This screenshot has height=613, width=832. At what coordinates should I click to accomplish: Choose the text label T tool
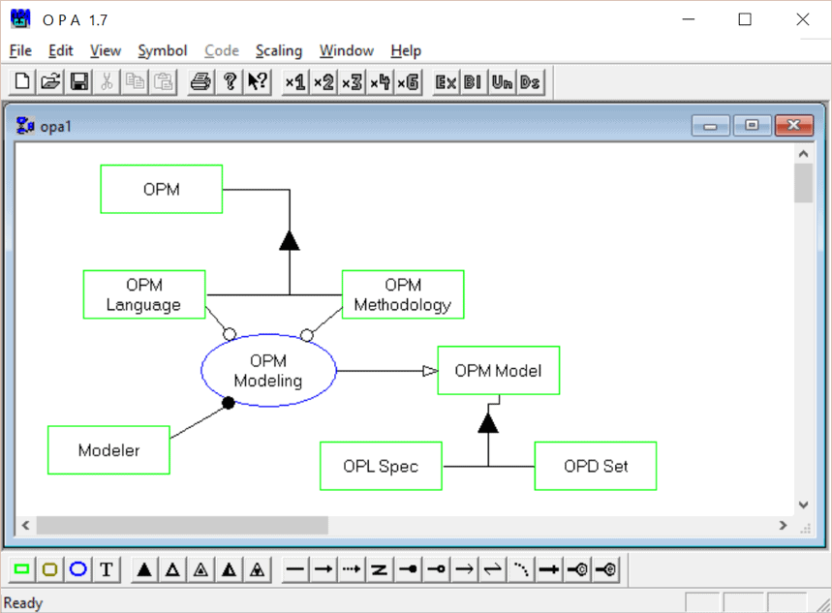point(107,569)
